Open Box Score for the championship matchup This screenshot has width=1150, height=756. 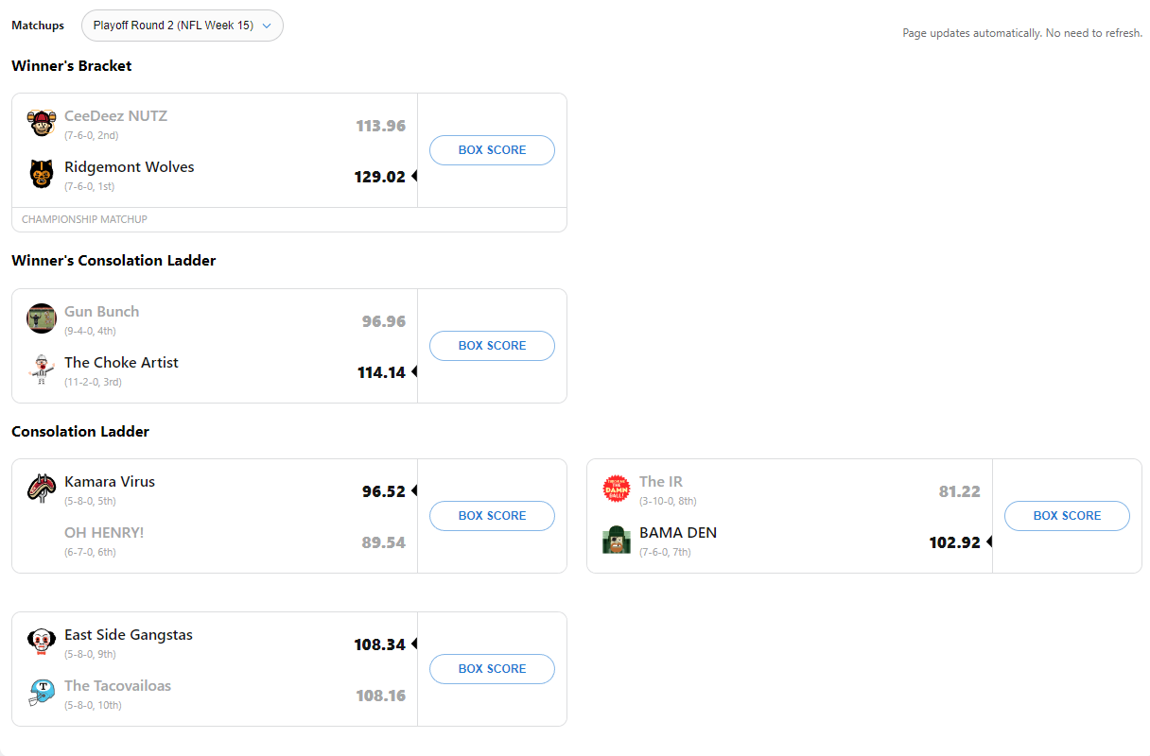click(492, 150)
